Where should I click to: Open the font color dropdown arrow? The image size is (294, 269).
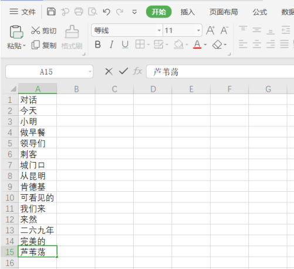pos(205,45)
